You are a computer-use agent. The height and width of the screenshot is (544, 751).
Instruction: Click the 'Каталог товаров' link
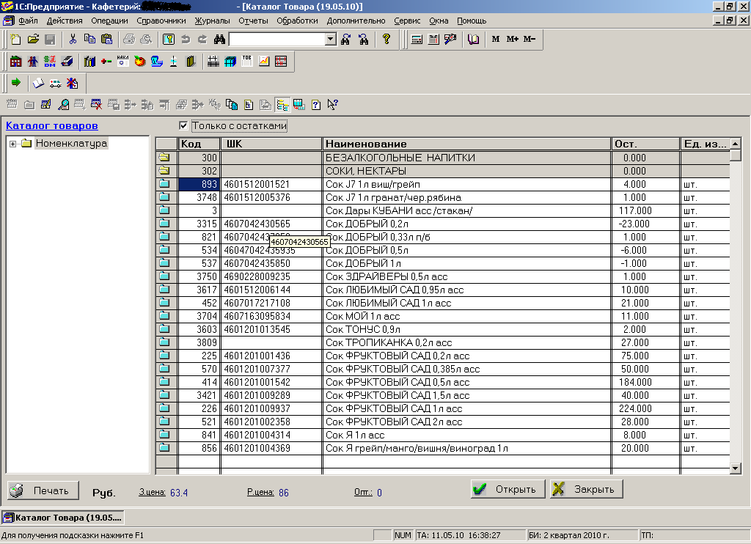52,126
